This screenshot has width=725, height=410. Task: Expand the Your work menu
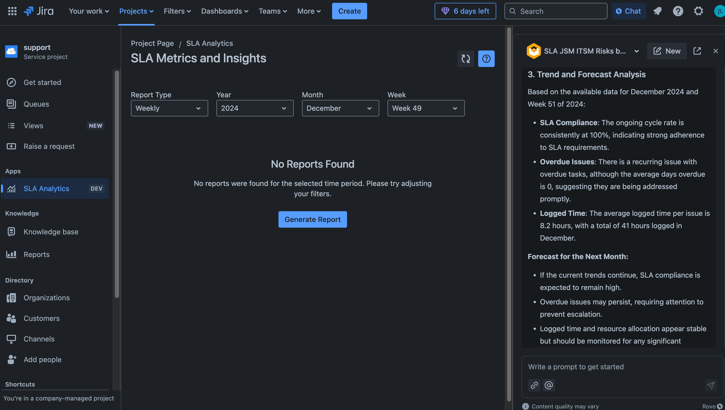tap(89, 11)
